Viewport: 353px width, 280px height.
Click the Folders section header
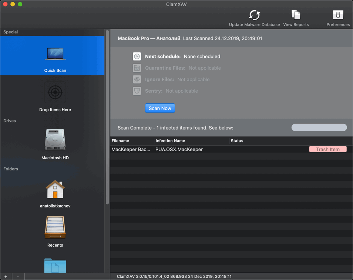coord(11,169)
